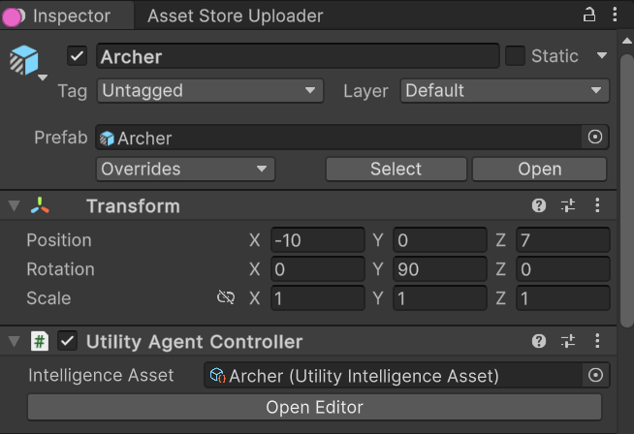The height and width of the screenshot is (434, 634).
Task: Disable the Archer GameObject active checkbox
Action: 77,56
